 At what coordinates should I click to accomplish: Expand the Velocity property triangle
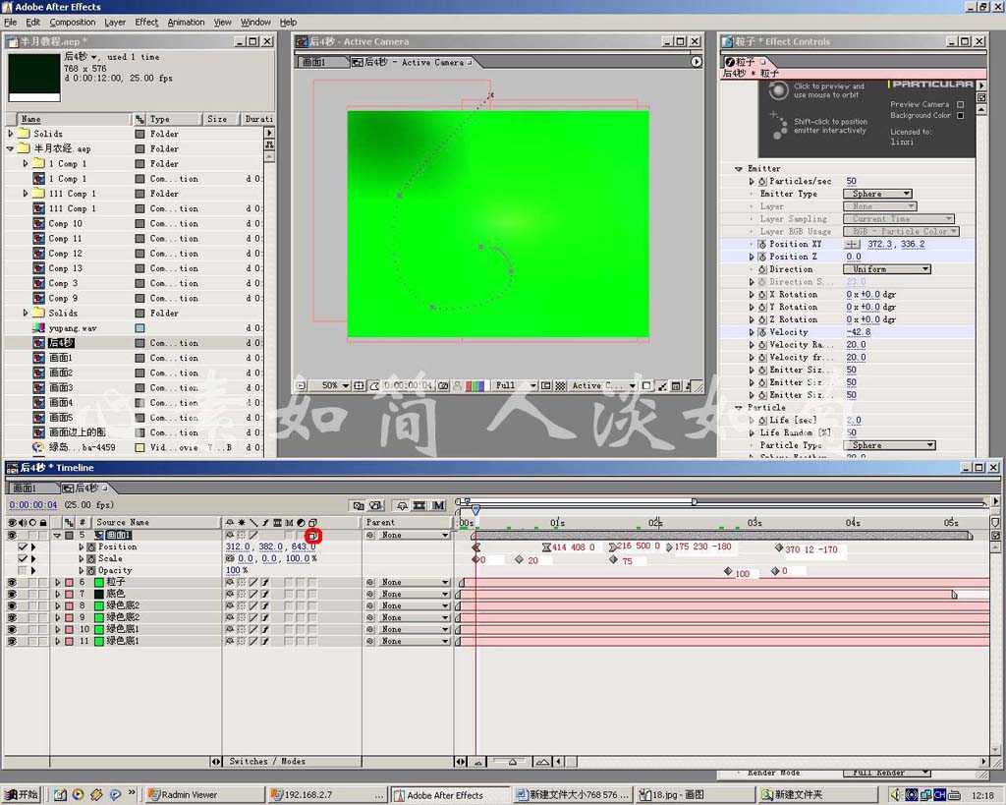pyautogui.click(x=752, y=332)
